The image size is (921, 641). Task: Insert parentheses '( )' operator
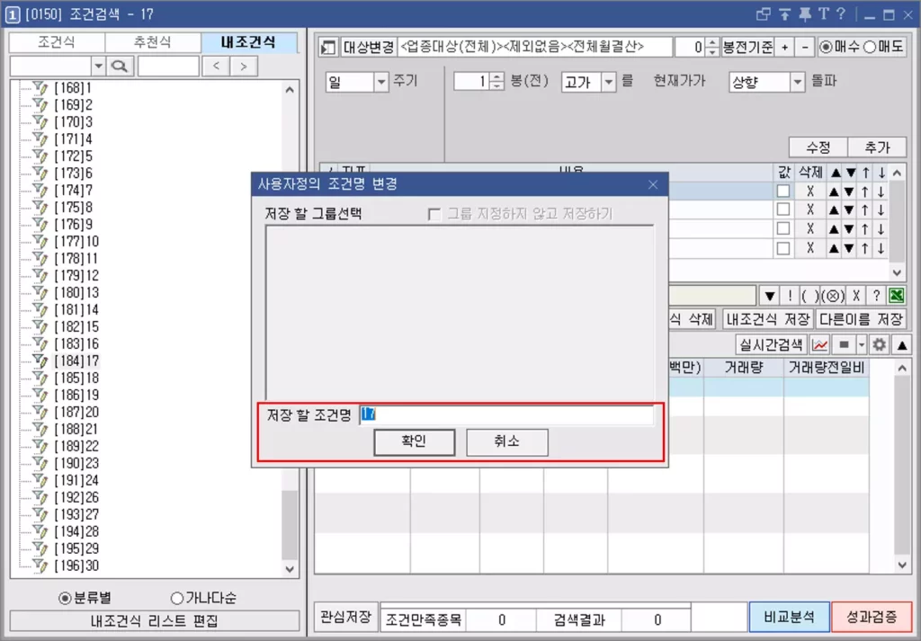(809, 295)
